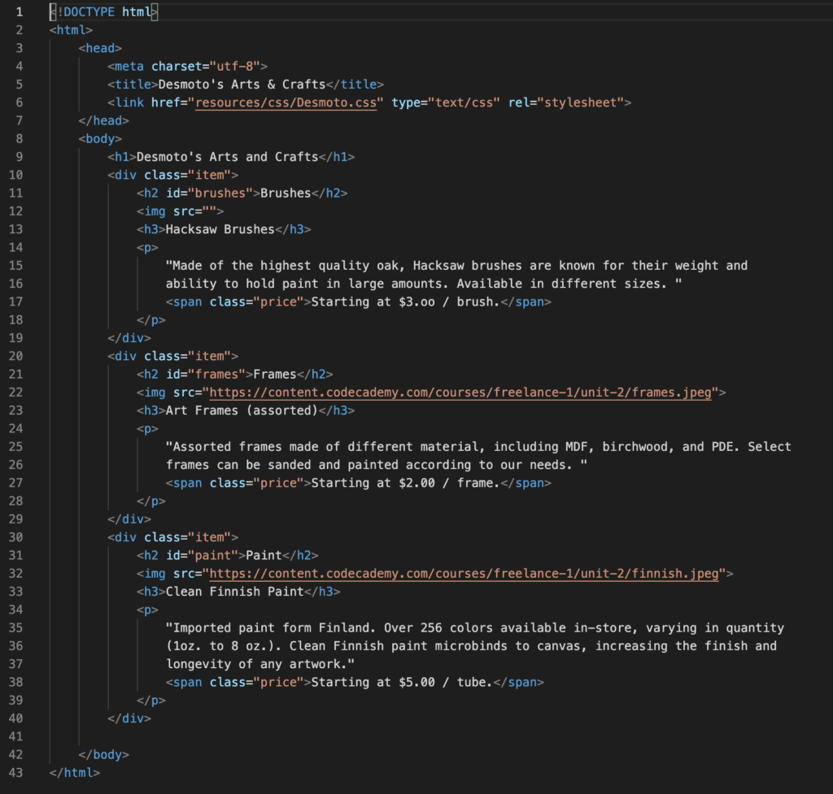Place cursor on the empty line 41

click(x=325, y=736)
